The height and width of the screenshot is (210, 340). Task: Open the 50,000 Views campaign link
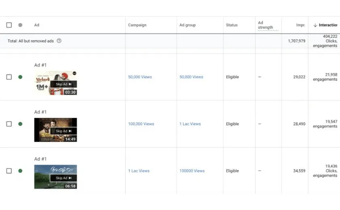[140, 77]
